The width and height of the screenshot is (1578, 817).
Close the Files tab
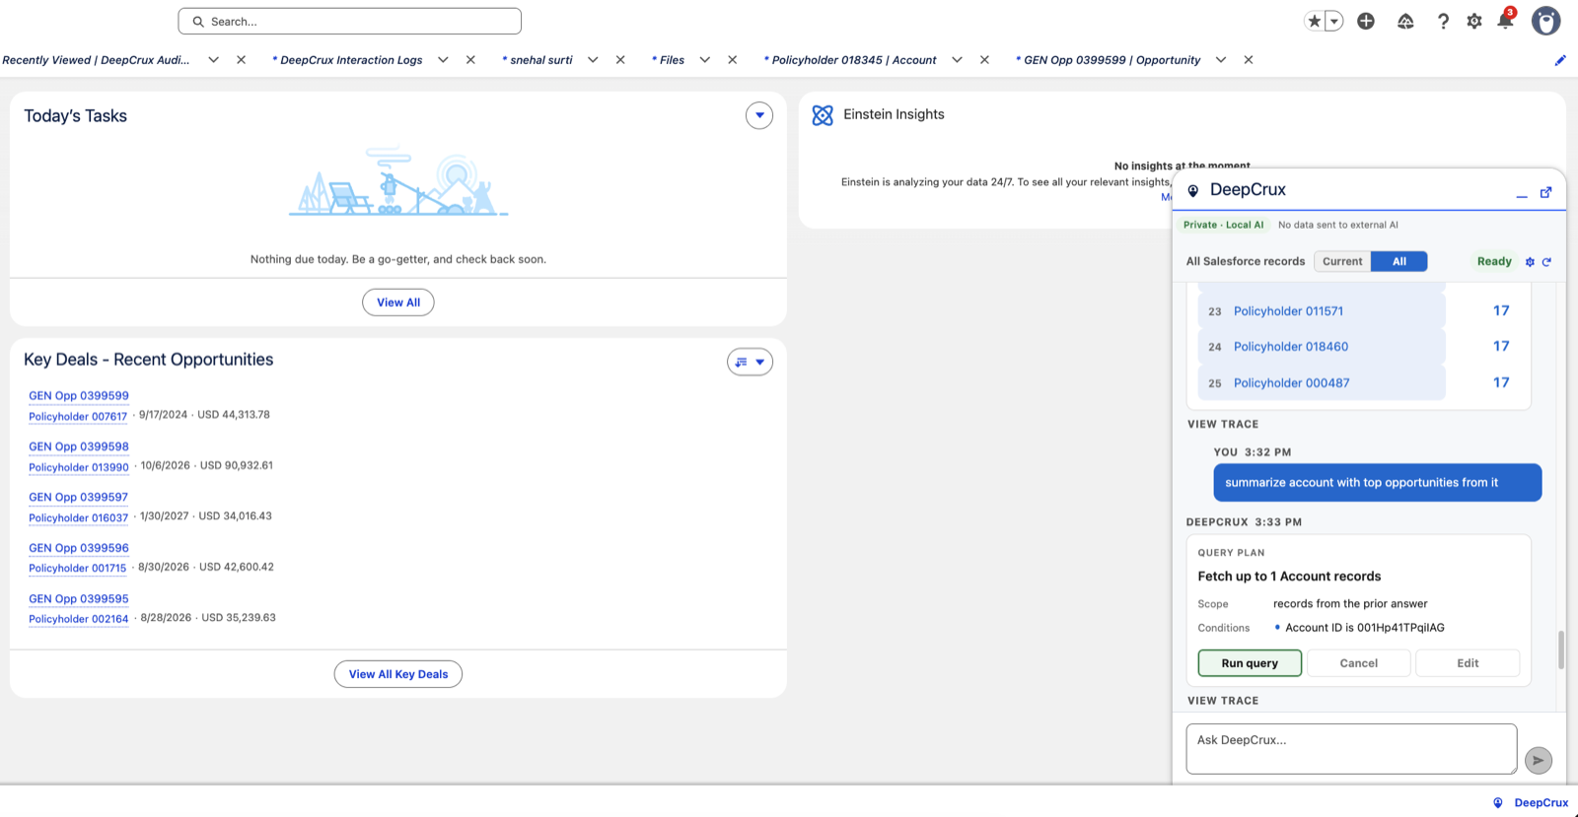point(732,60)
